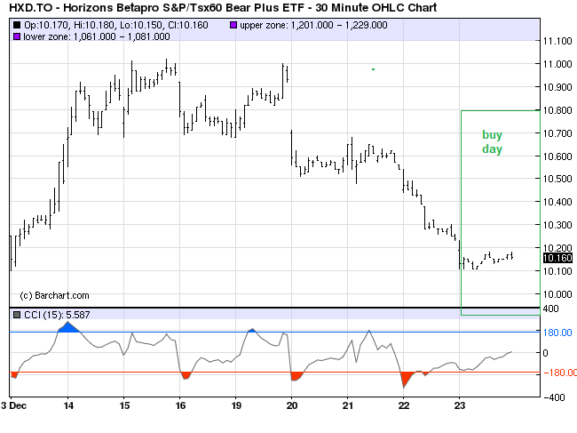Click the blue 180.00 CCI level label
This screenshot has width=577, height=433.
(x=557, y=333)
